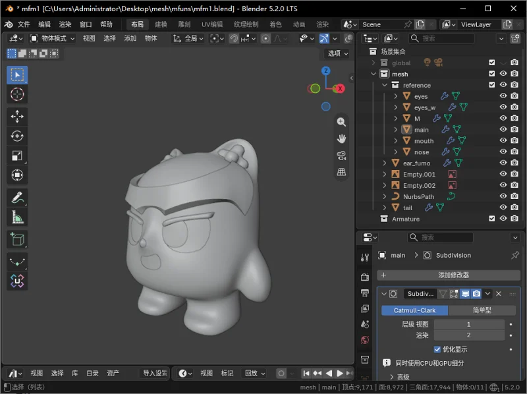This screenshot has width=527, height=394.
Task: Click the 添加修改器 button
Action: tap(449, 275)
